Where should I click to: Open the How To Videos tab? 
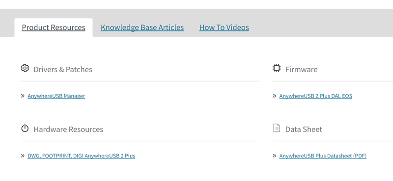click(x=224, y=27)
